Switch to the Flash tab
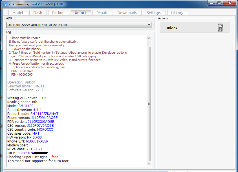 pyautogui.click(x=38, y=13)
